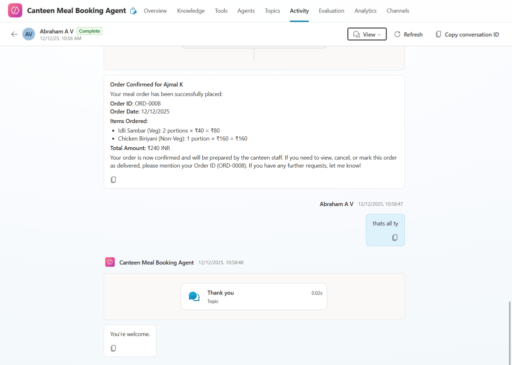Switch to the Overview tab
512x365 pixels.
(x=155, y=11)
